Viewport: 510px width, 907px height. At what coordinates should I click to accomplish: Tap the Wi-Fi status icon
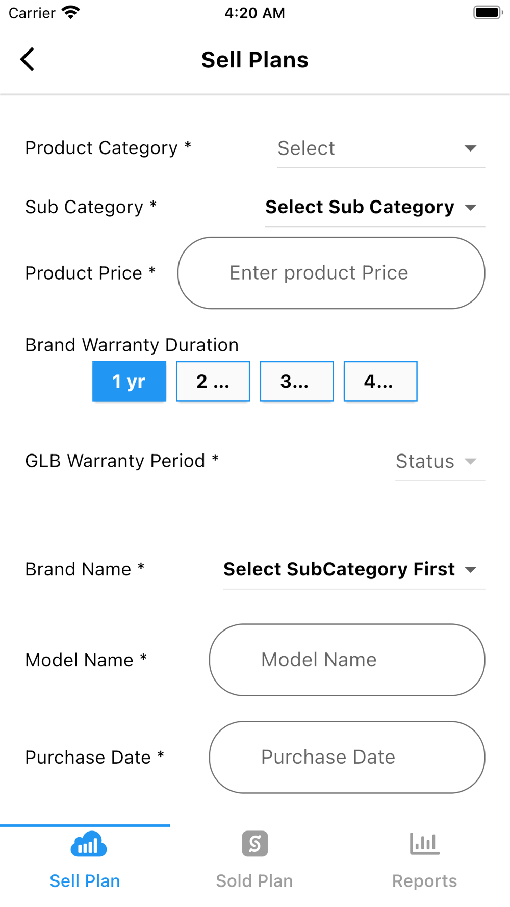coord(71,12)
